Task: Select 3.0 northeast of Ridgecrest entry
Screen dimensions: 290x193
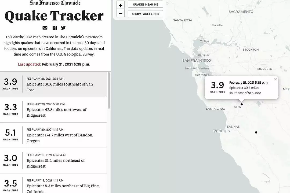Action: pos(53,161)
